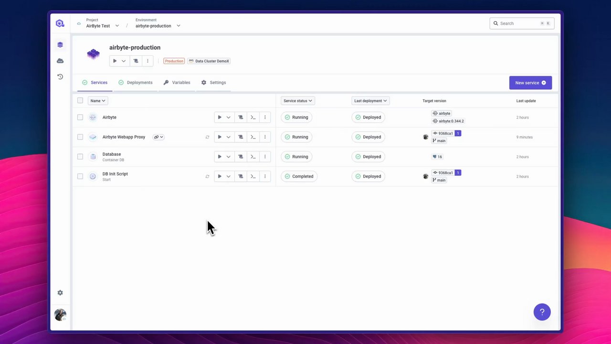Open the help question mark bubble
Screen dimensions: 611x344
[542, 312]
